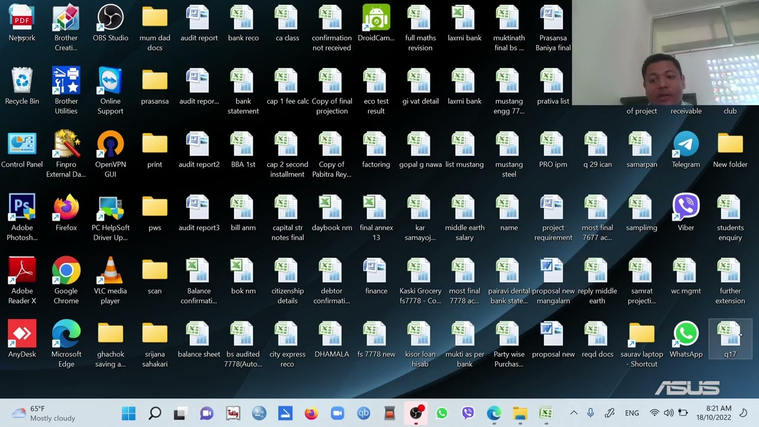Select the PC HelpSoft Driver Updater icon

pos(110,218)
